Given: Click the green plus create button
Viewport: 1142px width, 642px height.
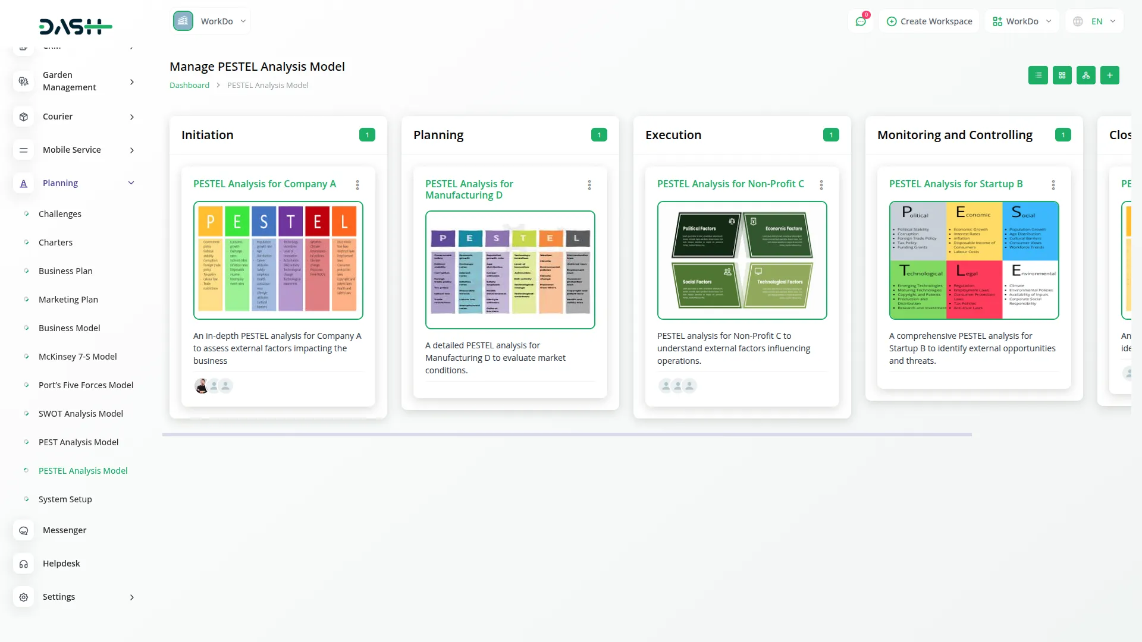Looking at the screenshot, I should point(1109,75).
